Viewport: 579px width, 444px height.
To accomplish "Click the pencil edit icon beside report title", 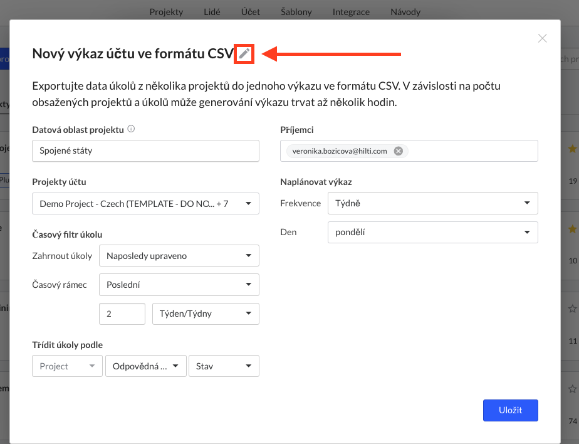I will 244,54.
